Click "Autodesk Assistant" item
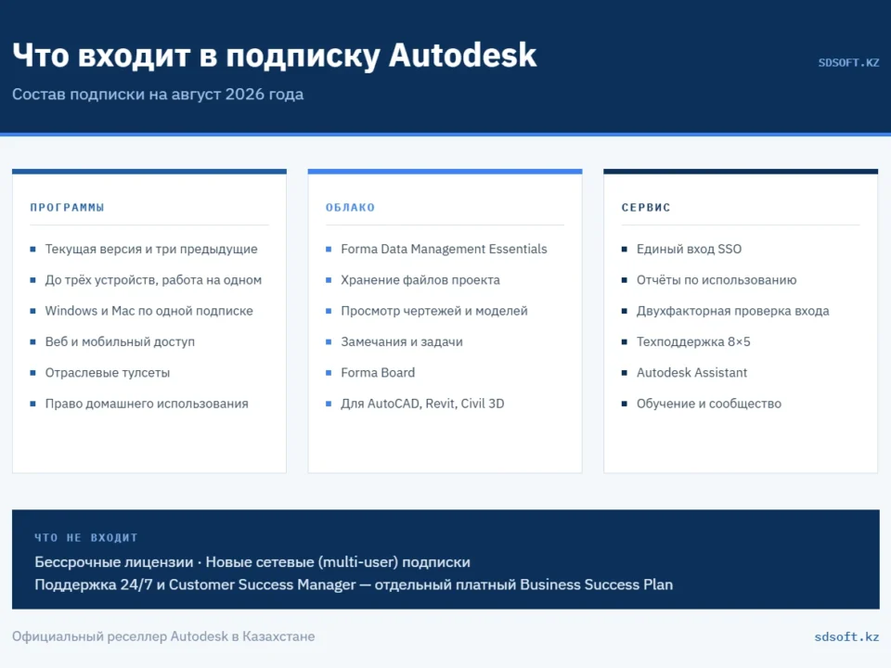Viewport: 891px width, 668px height. pyautogui.click(x=691, y=373)
